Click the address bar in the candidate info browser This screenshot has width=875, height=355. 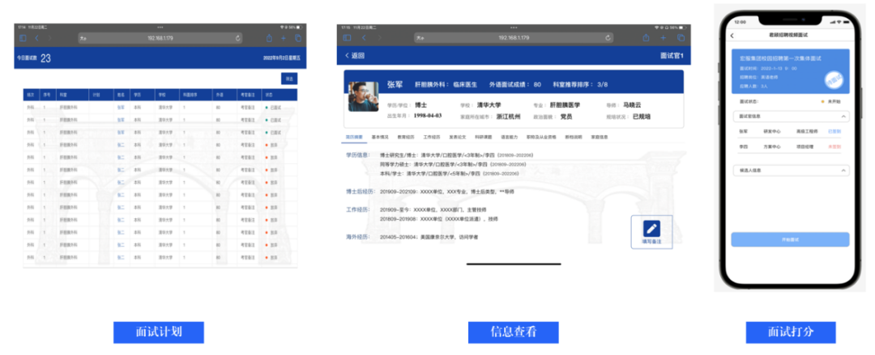[x=514, y=38]
